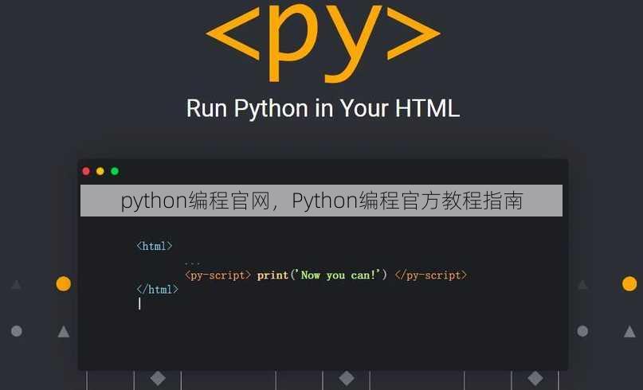Click the ellipsis above the py-script line
The height and width of the screenshot is (390, 643).
point(192,263)
